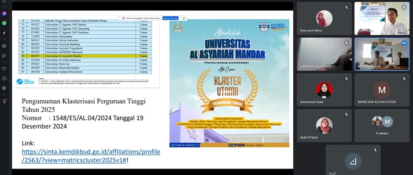
Task: Click the MARDJANI ALIYAH TUTOR name label
Action: pyautogui.click(x=377, y=102)
